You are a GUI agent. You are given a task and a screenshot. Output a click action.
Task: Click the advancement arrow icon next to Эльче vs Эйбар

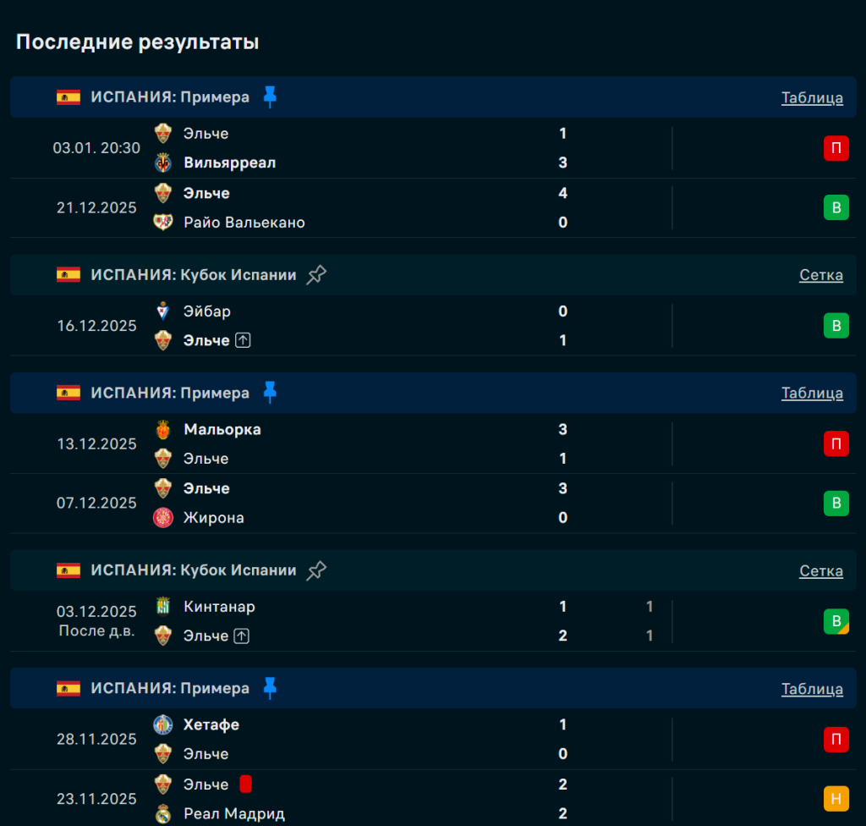(x=243, y=340)
